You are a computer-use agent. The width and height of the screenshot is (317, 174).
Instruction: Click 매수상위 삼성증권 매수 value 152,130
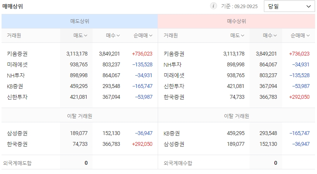[x=268, y=144]
